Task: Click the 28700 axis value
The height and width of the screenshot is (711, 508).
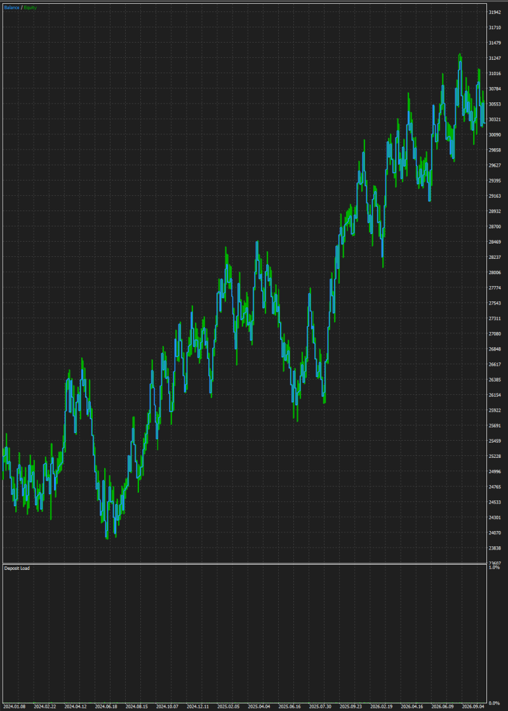Action: [x=495, y=227]
